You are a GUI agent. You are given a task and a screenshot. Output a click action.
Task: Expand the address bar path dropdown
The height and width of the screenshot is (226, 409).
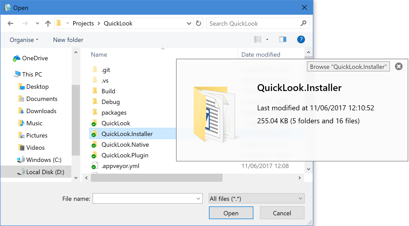click(189, 23)
